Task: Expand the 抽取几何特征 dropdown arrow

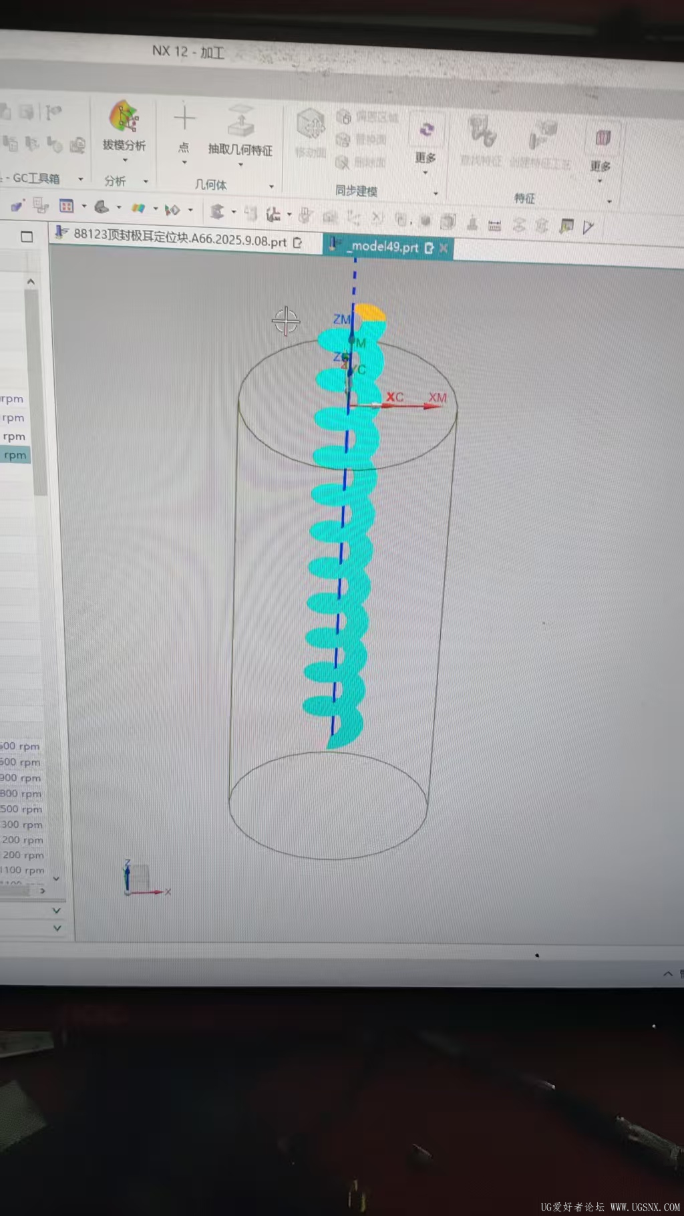Action: pos(240,164)
